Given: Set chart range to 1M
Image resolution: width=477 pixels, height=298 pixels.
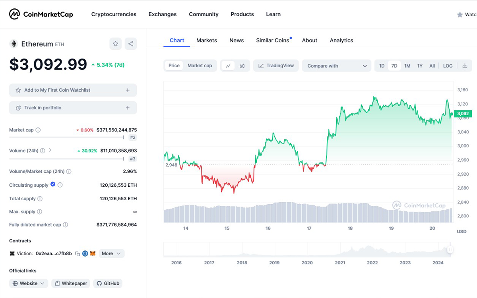Looking at the screenshot, I should (407, 66).
